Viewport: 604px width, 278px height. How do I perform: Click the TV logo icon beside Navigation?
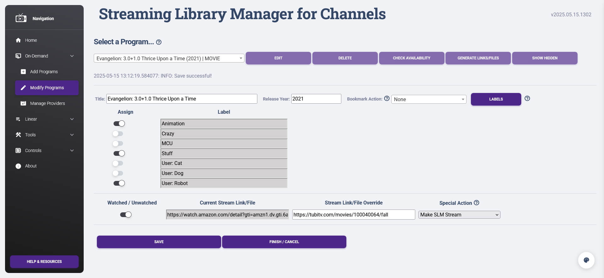pos(21,18)
